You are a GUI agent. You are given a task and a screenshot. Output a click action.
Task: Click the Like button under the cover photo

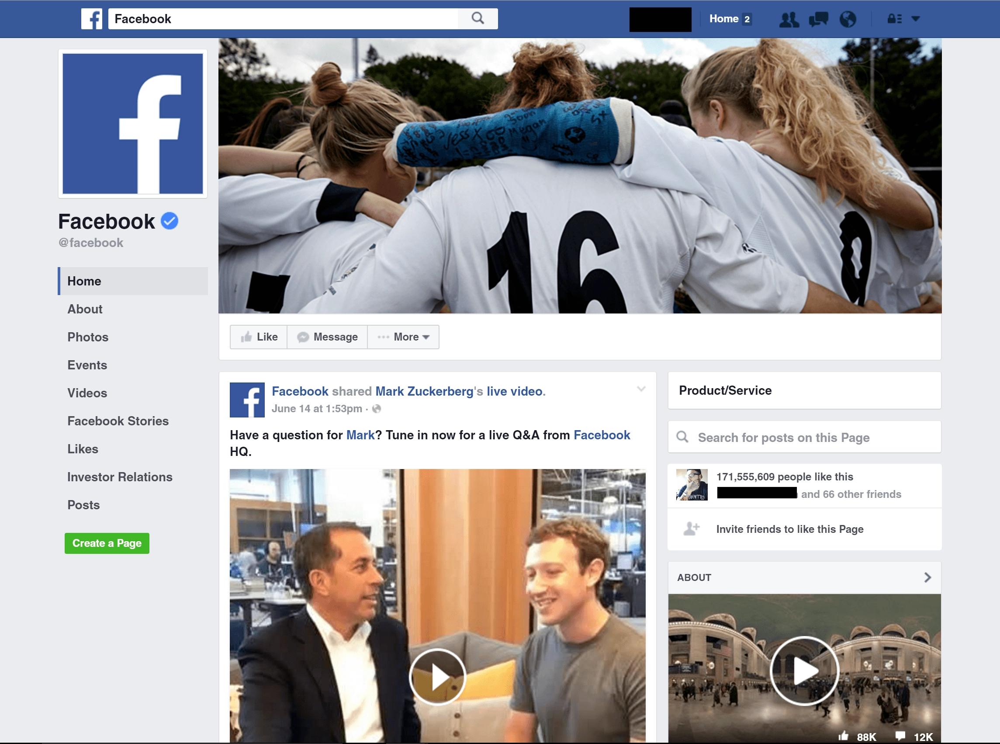(x=259, y=337)
